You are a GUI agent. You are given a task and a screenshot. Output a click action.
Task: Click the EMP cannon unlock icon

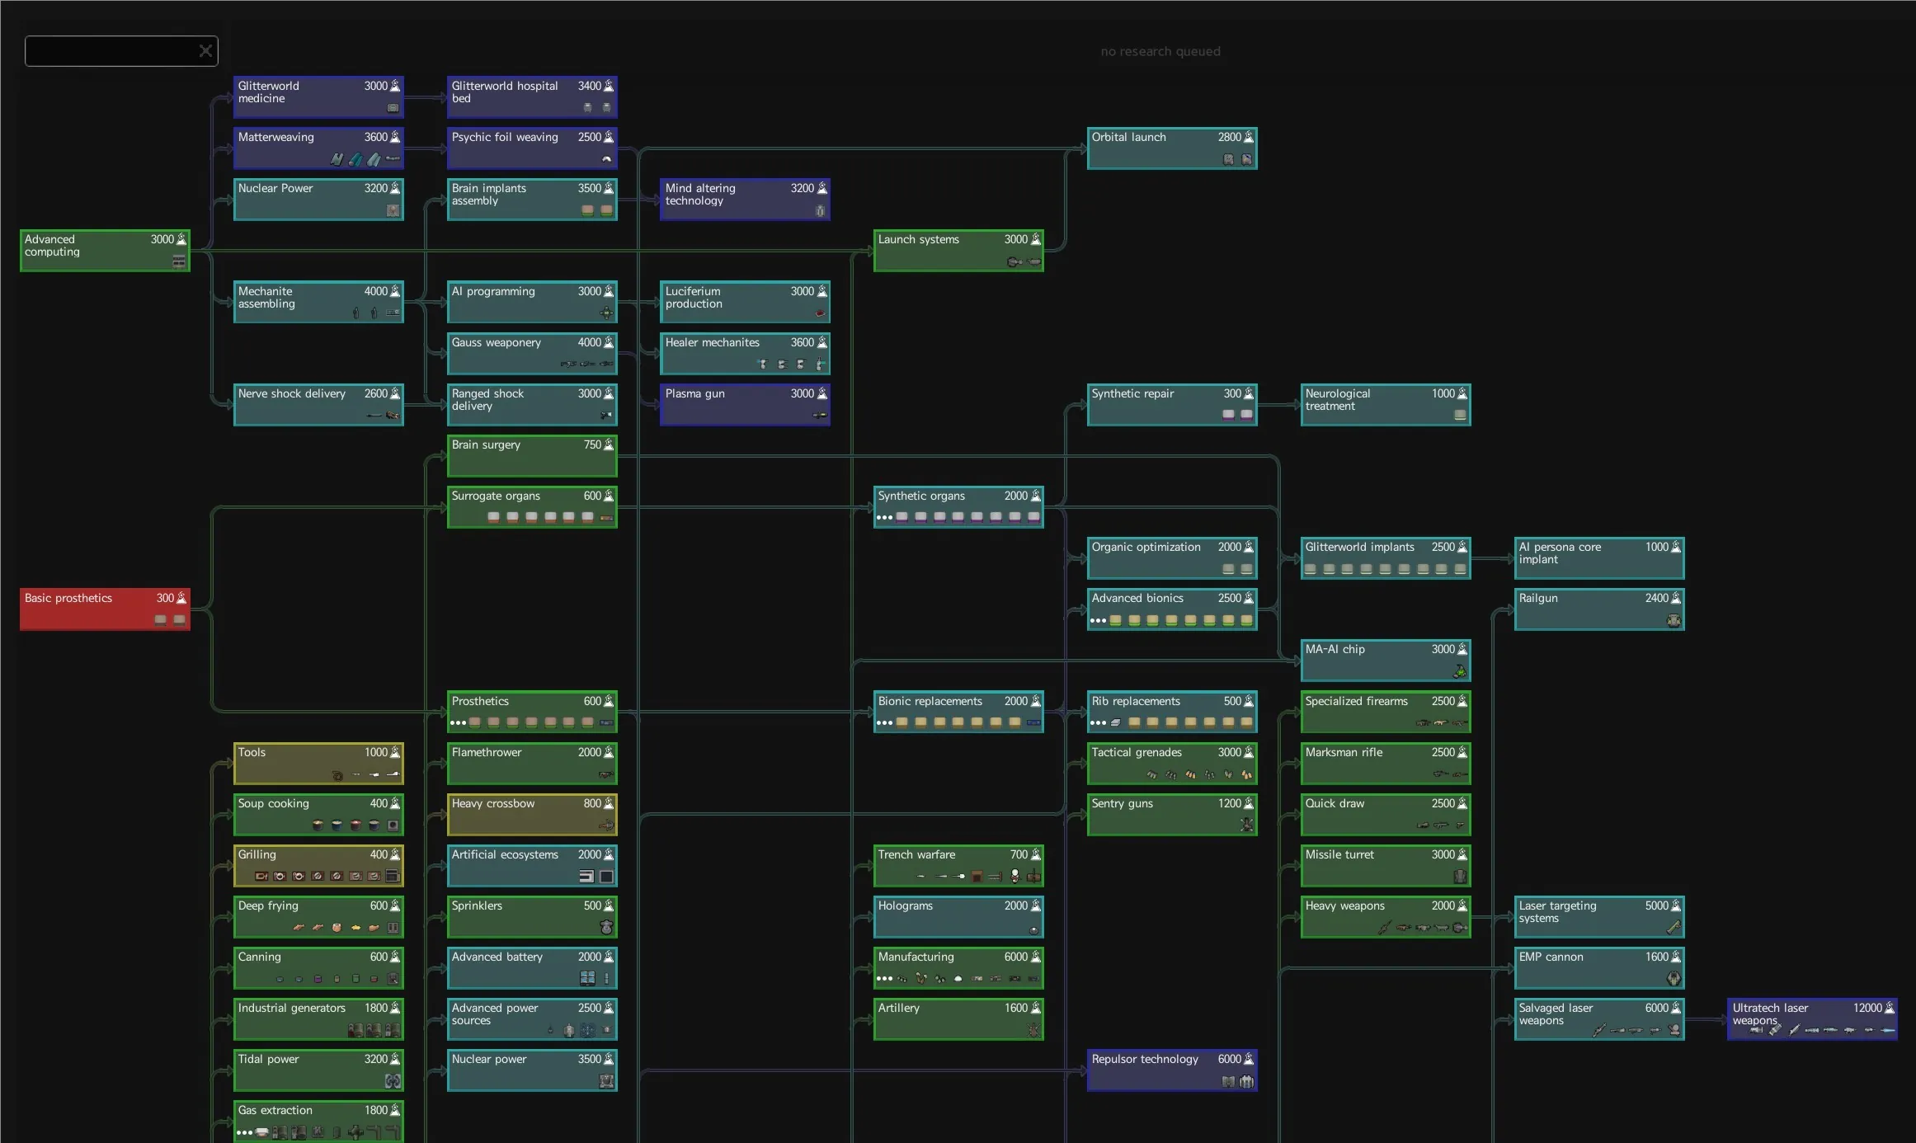point(1673,978)
